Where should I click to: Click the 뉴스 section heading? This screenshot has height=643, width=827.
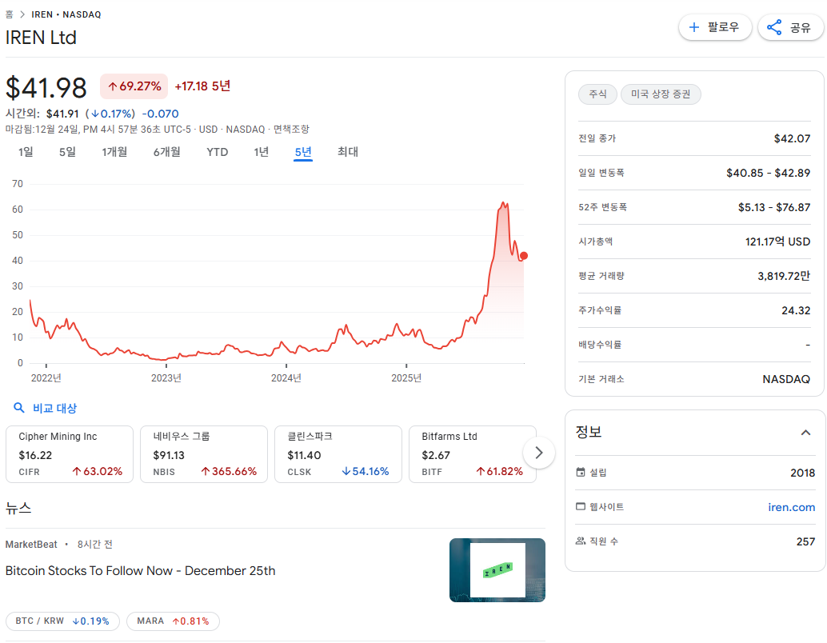(18, 508)
